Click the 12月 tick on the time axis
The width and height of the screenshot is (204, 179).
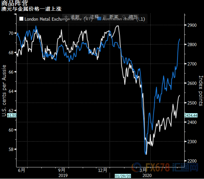102,170
